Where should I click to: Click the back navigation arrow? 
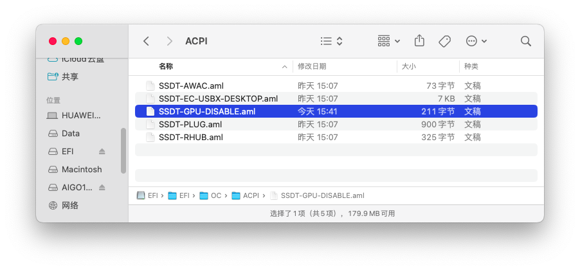(x=147, y=41)
